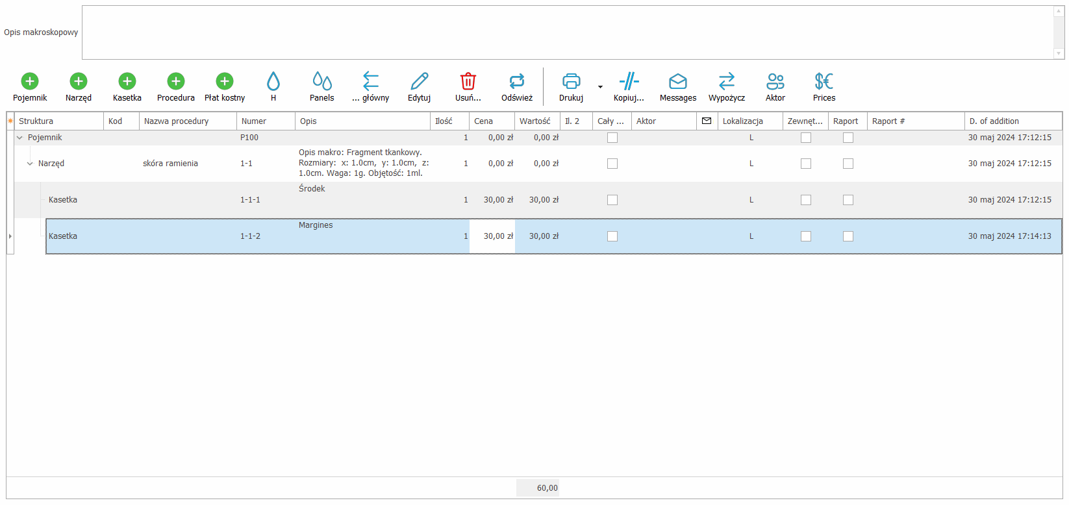
Task: Click the Wypożycz arrows icon
Action: coord(727,81)
